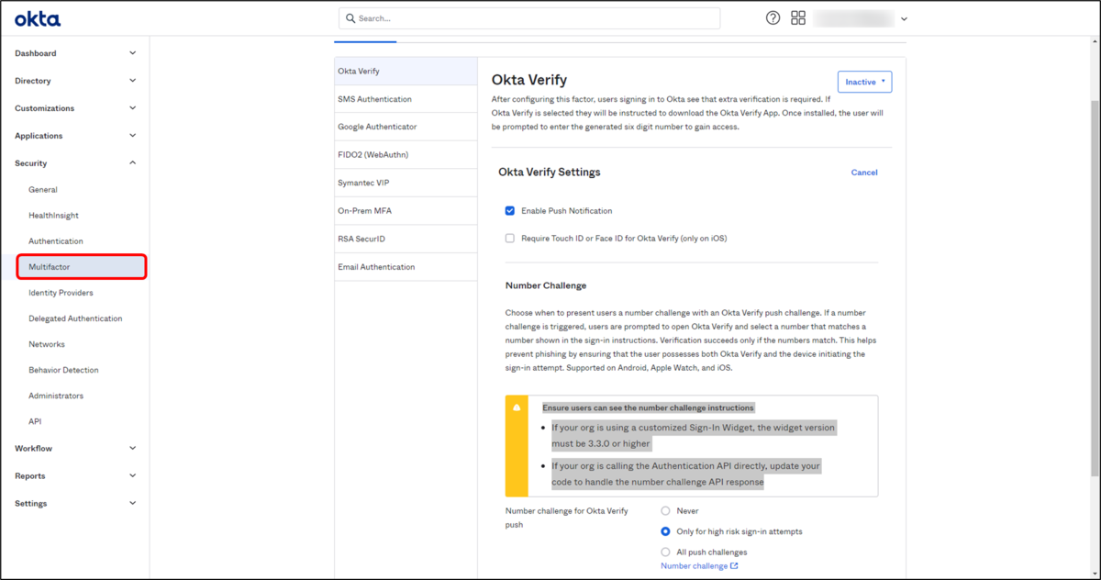Expand the Customizations sidebar section
Screen dimensions: 1101x580
[x=74, y=108]
